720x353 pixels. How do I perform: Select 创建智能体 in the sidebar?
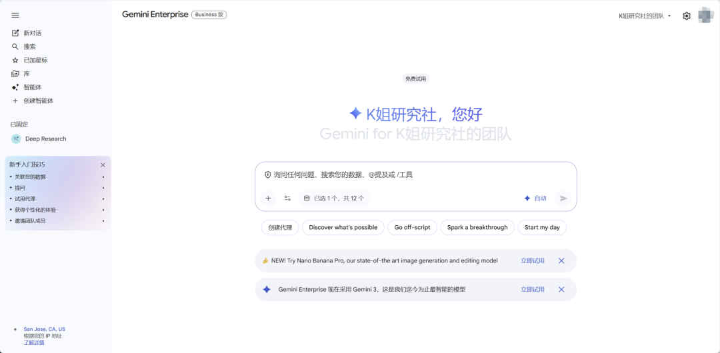(39, 101)
